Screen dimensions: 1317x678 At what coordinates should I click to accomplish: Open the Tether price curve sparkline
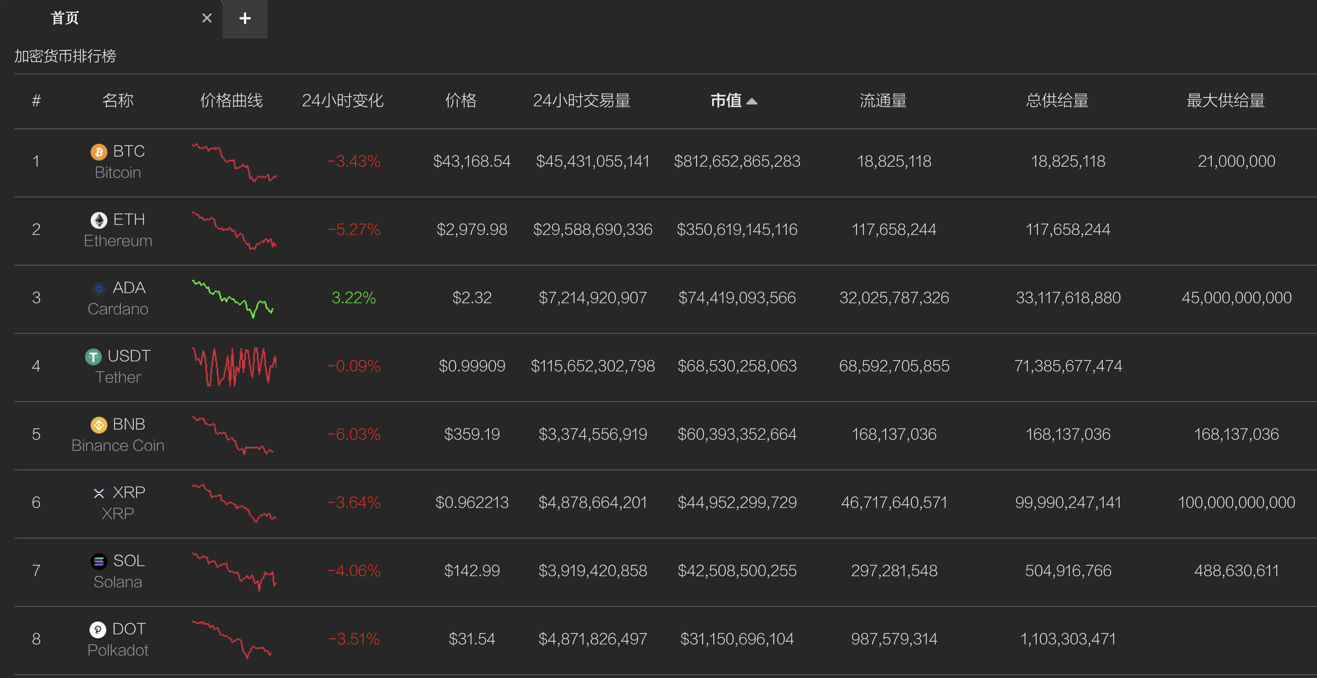click(x=234, y=367)
